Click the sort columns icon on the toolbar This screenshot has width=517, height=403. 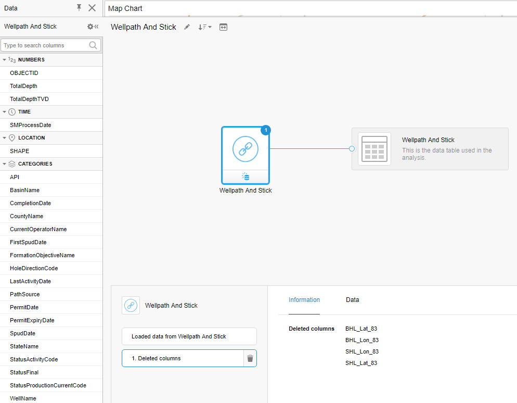[x=203, y=27]
